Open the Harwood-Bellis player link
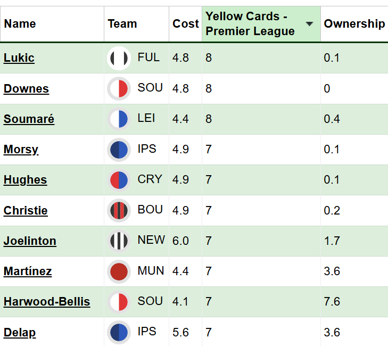Screen dimensions: 388x346 tap(47, 302)
